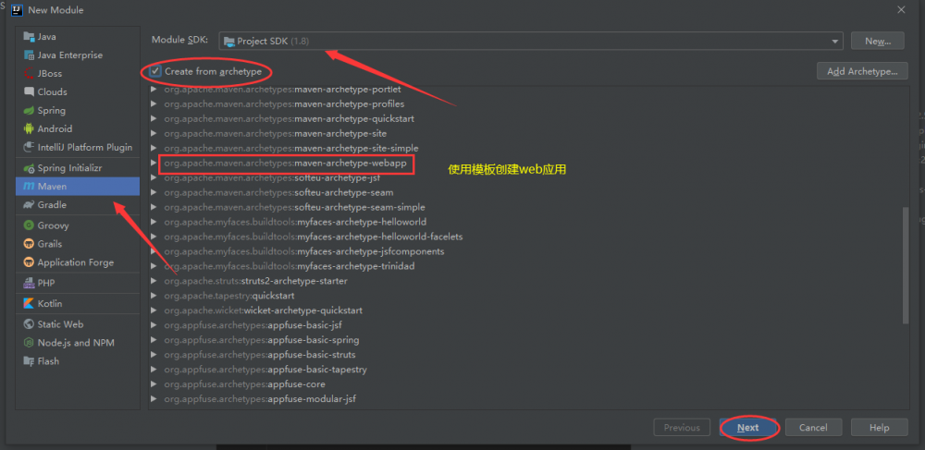The height and width of the screenshot is (450, 925).
Task: Select appfuse-basic-jsf archetype
Action: coord(253,324)
